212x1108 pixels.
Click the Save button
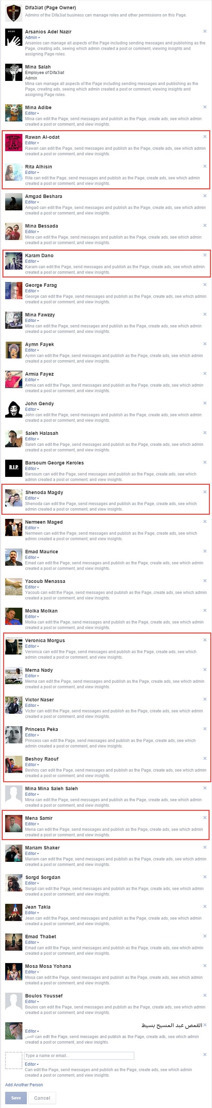[16, 1098]
